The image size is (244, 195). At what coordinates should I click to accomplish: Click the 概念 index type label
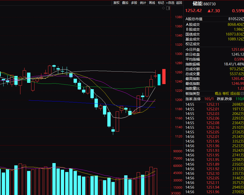(x=218, y=94)
